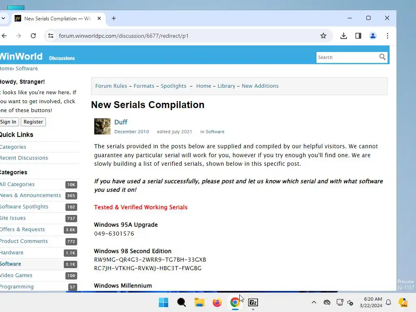Click the December 2010 post date
Image resolution: width=416 pixels, height=312 pixels.
[x=132, y=132]
